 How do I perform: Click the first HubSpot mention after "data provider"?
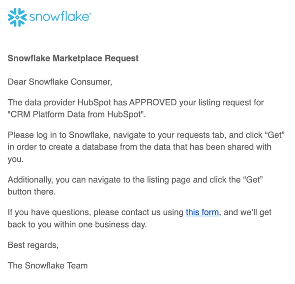point(94,103)
